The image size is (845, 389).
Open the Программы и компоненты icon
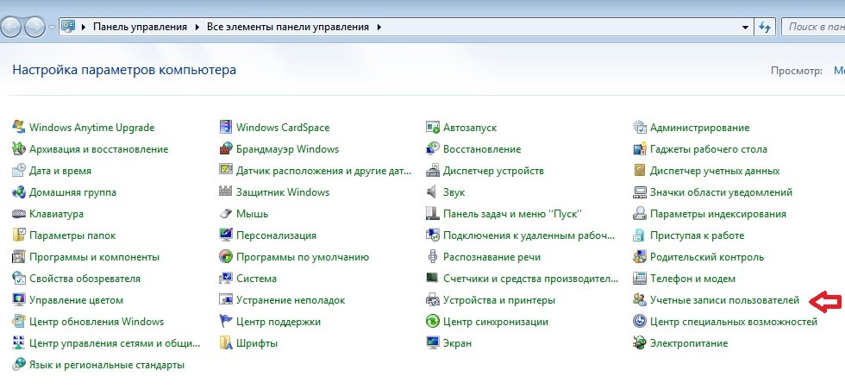(19, 256)
